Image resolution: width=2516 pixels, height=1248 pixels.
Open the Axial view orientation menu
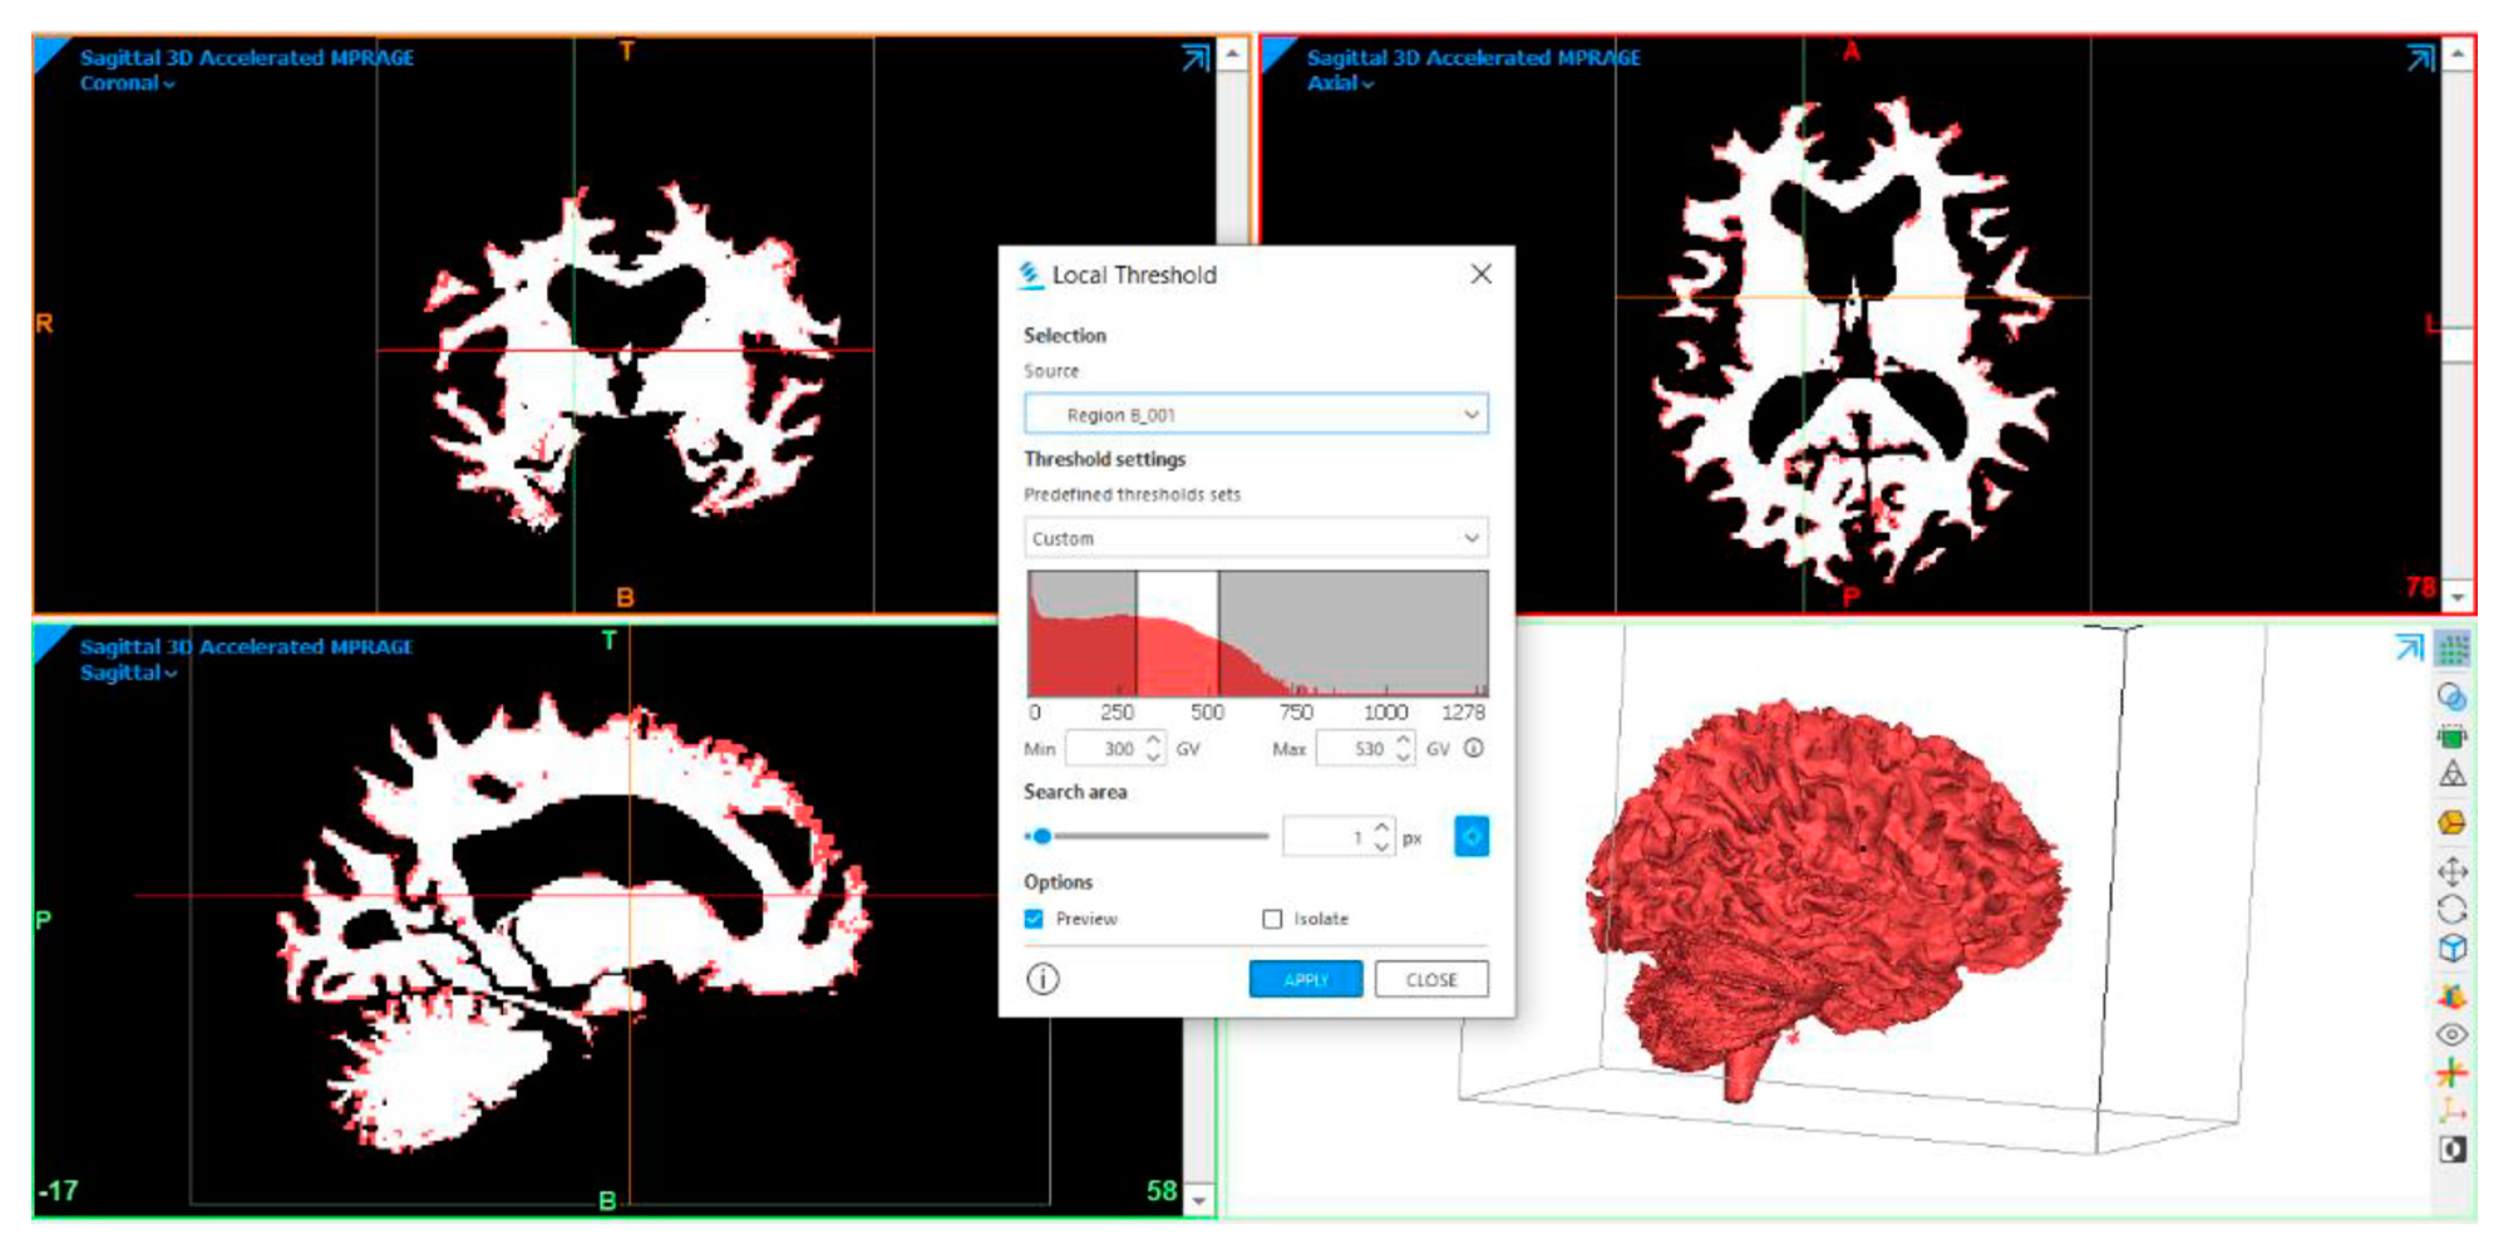click(1340, 84)
